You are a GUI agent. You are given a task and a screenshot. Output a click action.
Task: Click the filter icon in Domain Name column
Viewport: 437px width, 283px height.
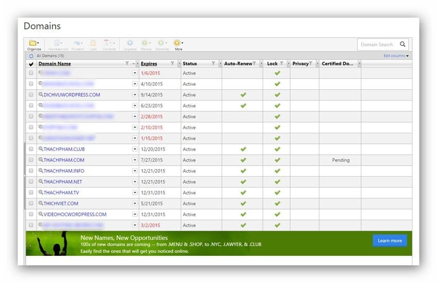pos(127,64)
